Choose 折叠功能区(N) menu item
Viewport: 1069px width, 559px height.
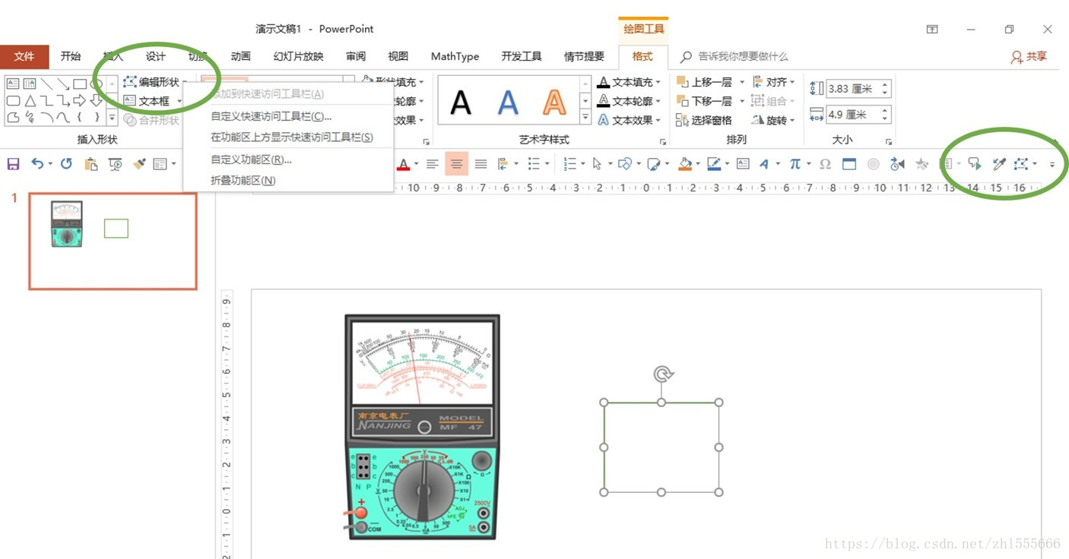click(x=288, y=180)
